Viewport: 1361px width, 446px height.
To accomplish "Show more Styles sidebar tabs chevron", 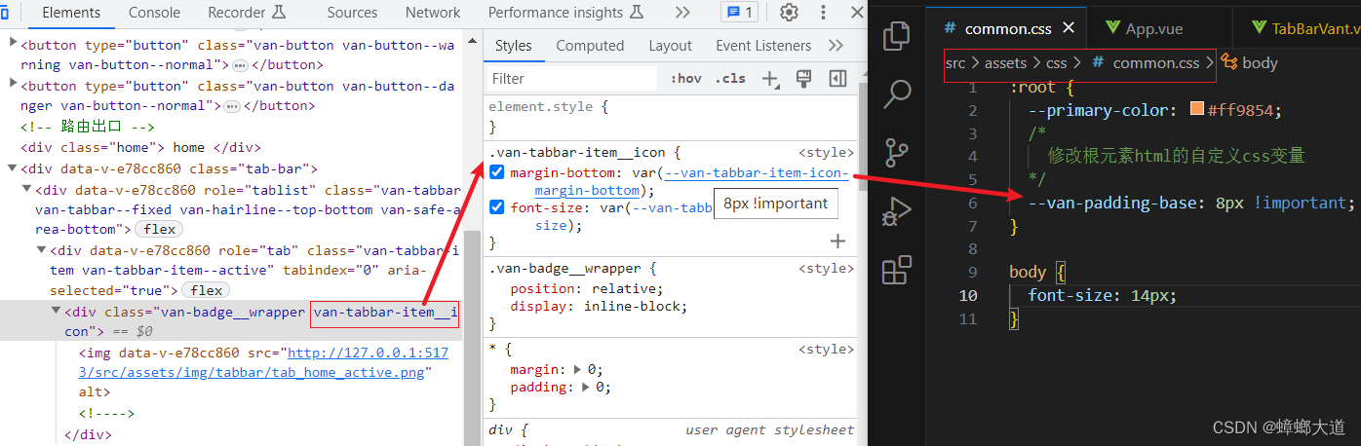I will [836, 46].
